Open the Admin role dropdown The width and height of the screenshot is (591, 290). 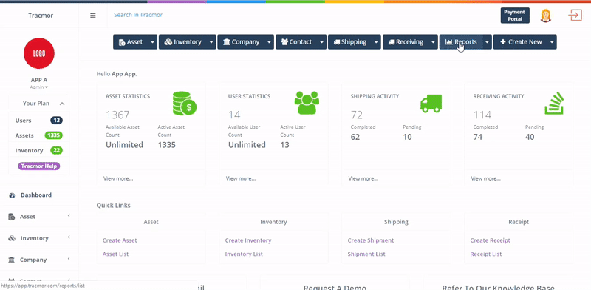[39, 87]
